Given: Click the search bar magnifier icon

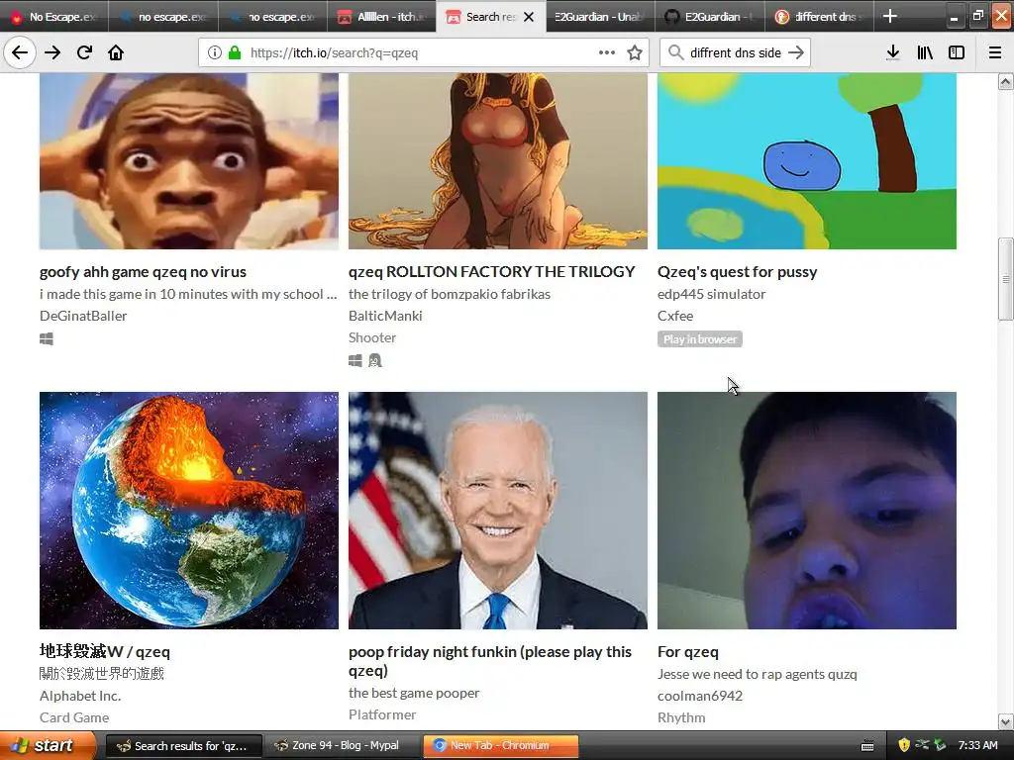Looking at the screenshot, I should (x=675, y=52).
